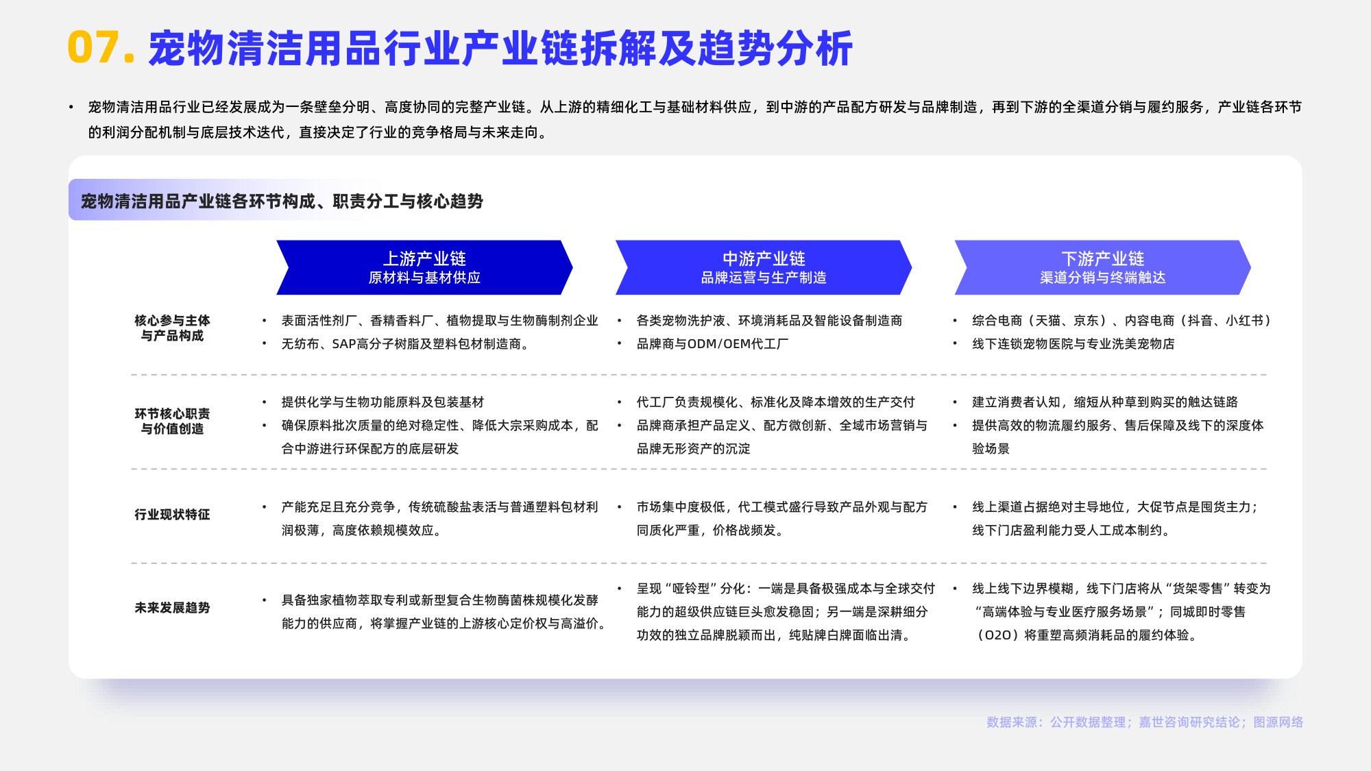Viewport: 1371px width, 771px height.
Task: Select the row label 环节核心职责与价值创造
Action: [x=172, y=421]
